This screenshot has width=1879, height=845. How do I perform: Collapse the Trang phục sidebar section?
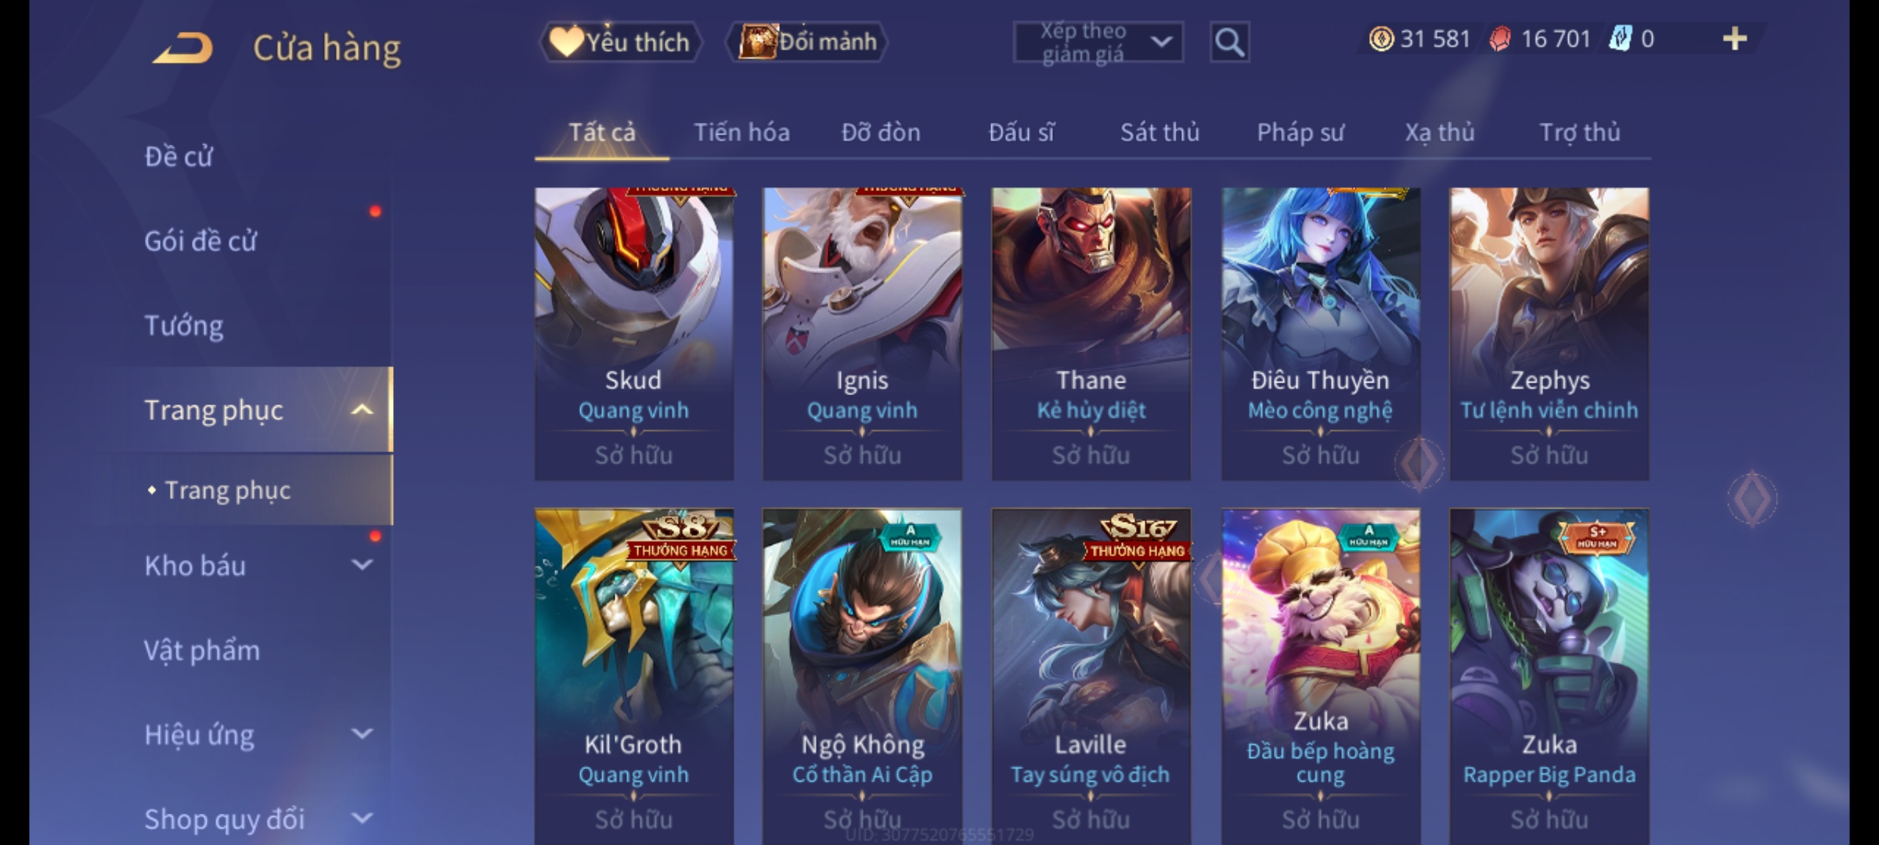tap(361, 410)
